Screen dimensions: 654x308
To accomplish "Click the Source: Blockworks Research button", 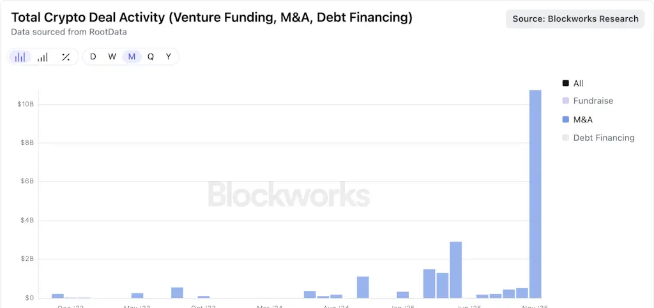I will pyautogui.click(x=575, y=19).
